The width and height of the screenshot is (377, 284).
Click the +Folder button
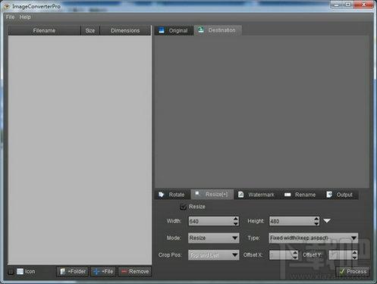click(72, 272)
